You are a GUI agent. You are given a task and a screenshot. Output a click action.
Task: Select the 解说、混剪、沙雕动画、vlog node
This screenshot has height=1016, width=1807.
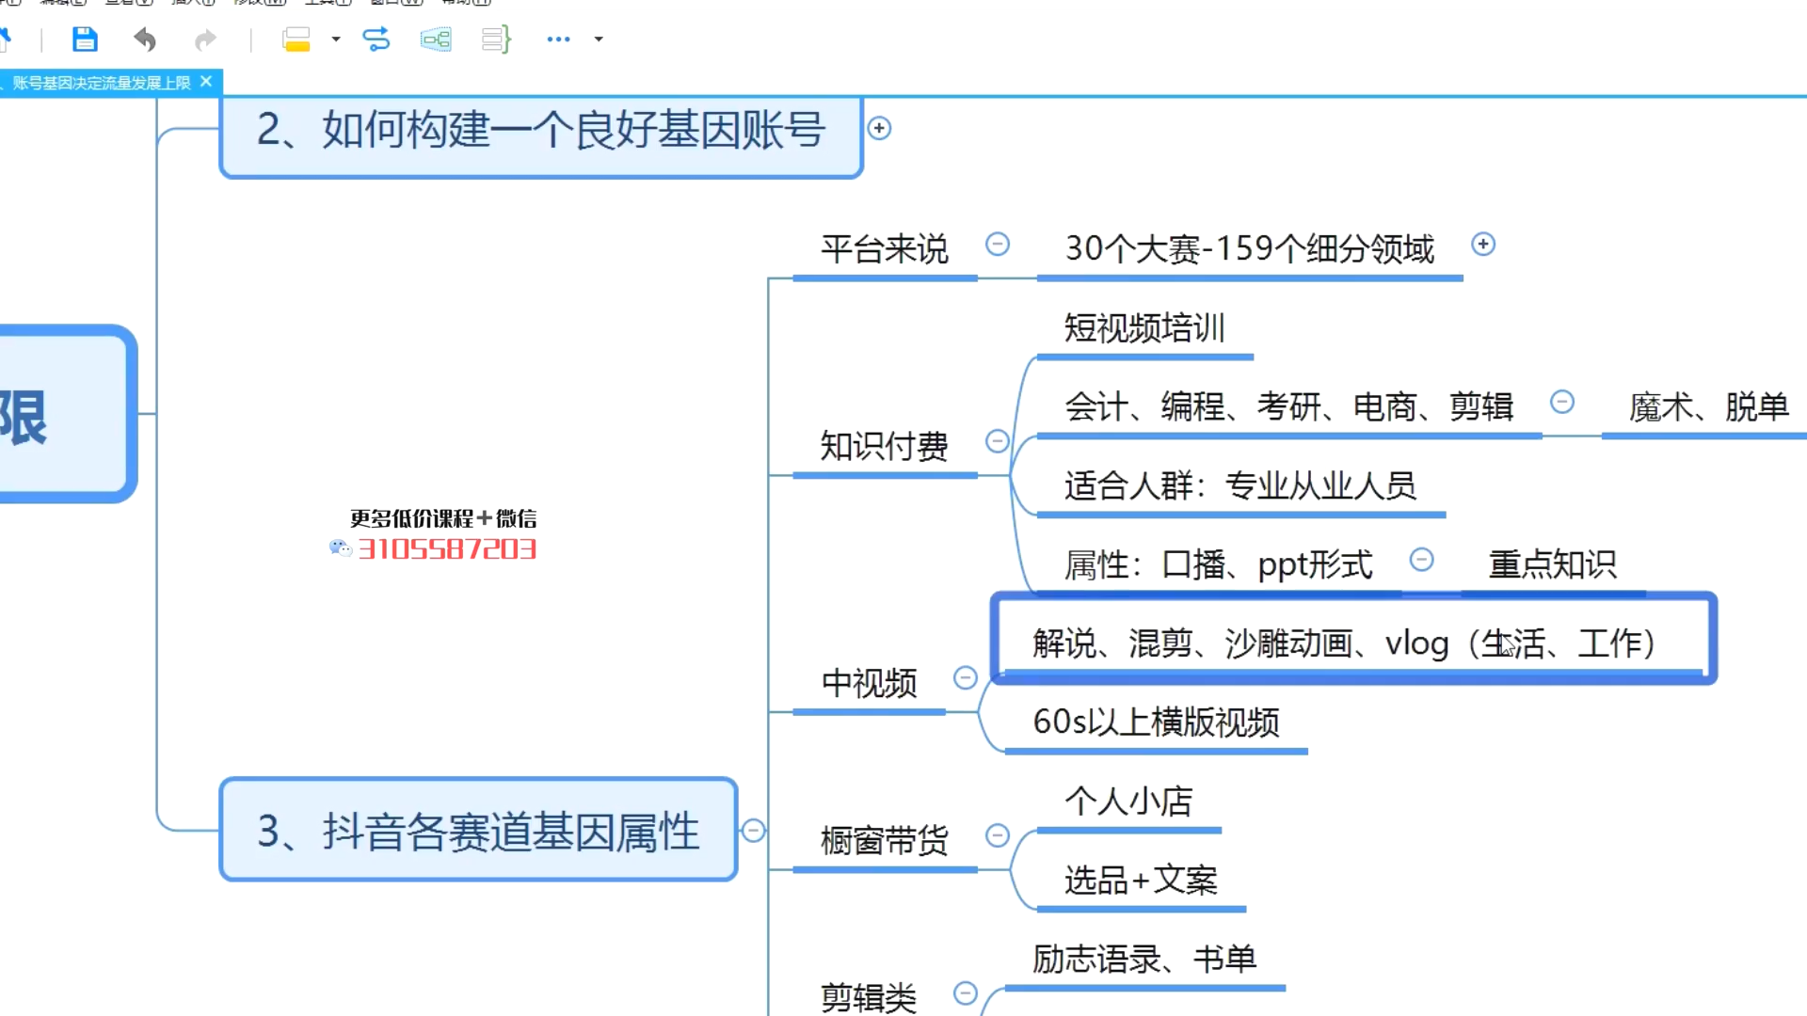[x=1353, y=640]
